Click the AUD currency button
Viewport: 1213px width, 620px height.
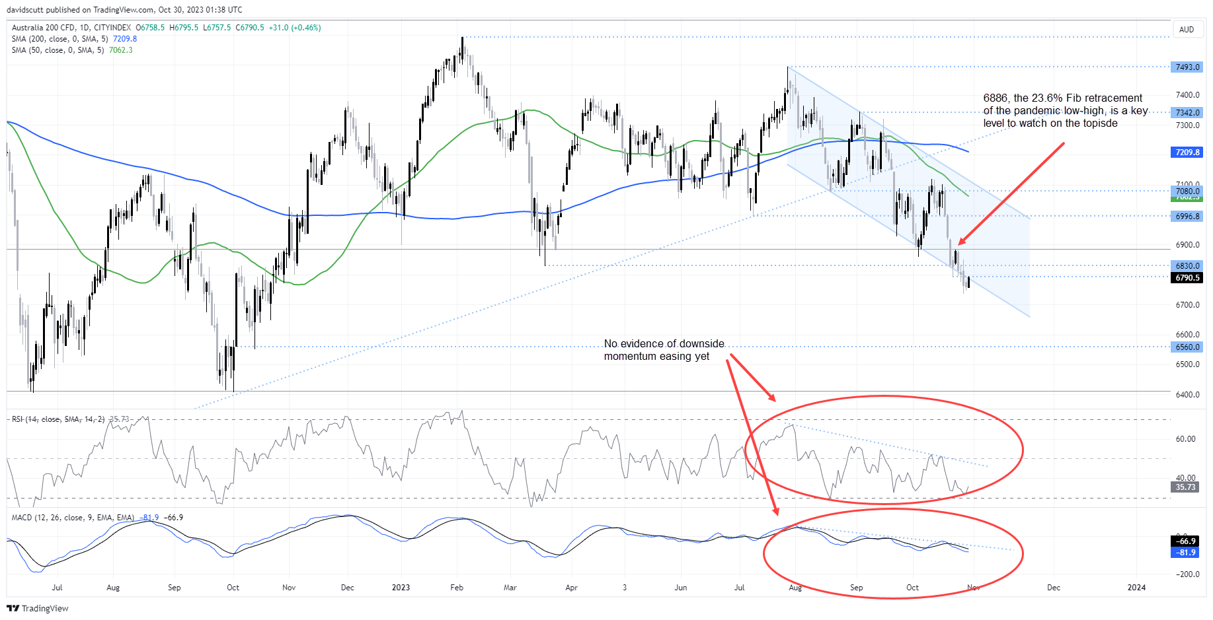pyautogui.click(x=1187, y=30)
